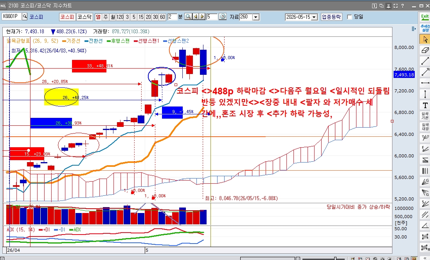Click the clock timer icon
430x260 pixels.
(223, 17)
